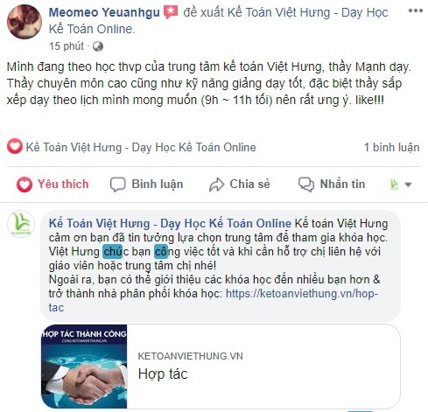Open the ketoanviethung.vn/hop-tac hyperlink
Image resolution: width=428 pixels, height=412 pixels.
point(302,294)
